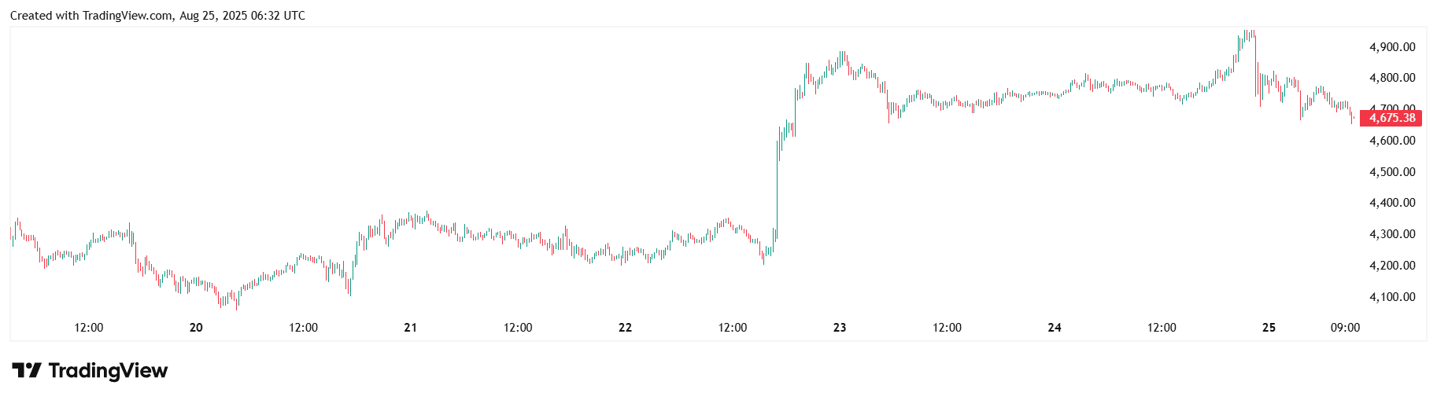Select the 4,200.00 price scale label

tap(1392, 266)
